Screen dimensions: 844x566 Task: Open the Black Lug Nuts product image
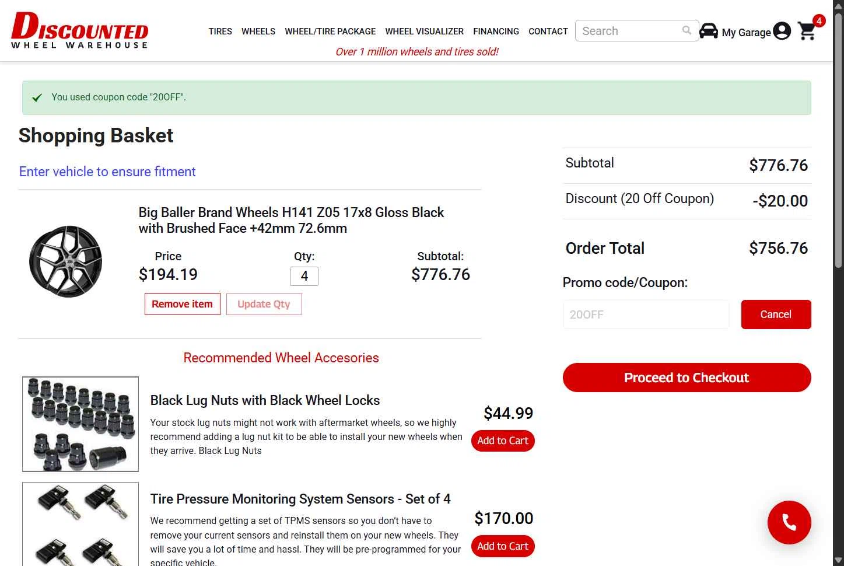[80, 424]
